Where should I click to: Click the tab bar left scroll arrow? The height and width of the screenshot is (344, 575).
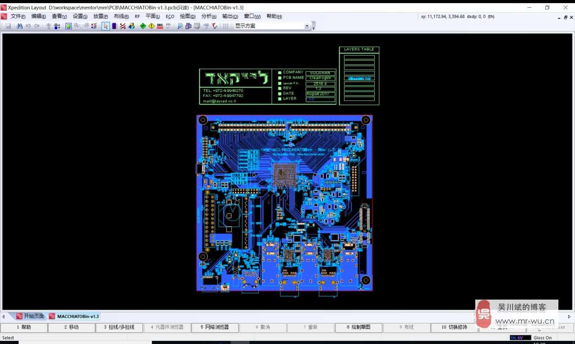pyautogui.click(x=4, y=316)
